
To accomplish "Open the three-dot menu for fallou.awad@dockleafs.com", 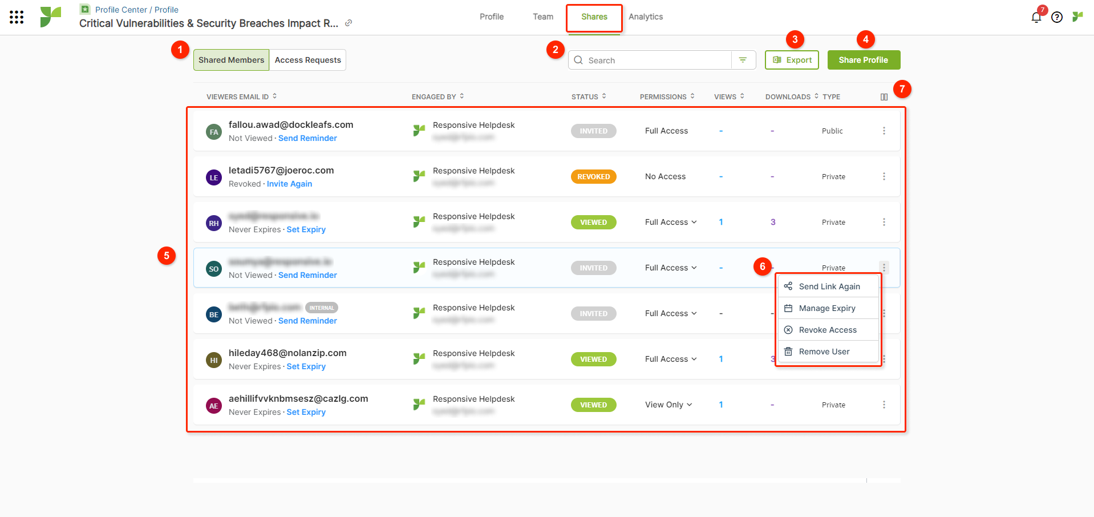I will click(884, 131).
